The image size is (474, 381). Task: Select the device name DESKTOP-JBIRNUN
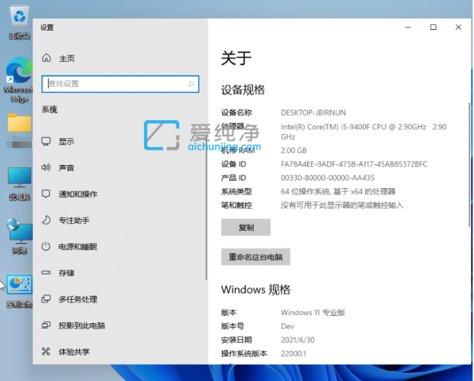(x=313, y=112)
